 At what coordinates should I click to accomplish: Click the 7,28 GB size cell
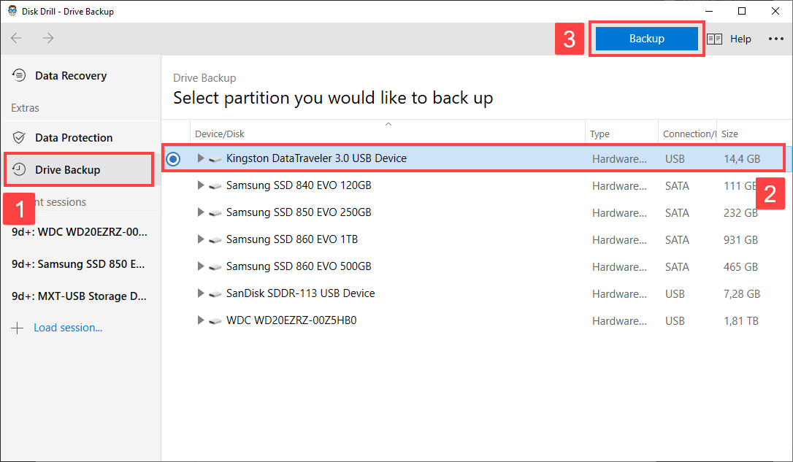(742, 294)
